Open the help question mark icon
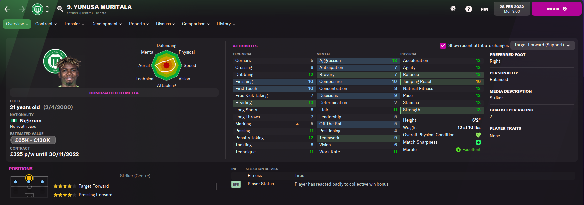The height and width of the screenshot is (205, 584). click(469, 9)
